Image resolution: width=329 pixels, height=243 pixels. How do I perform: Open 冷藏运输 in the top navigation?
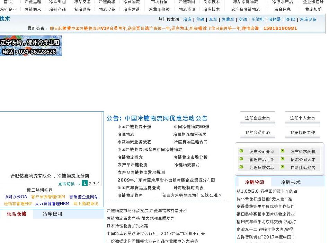(x=33, y=2)
